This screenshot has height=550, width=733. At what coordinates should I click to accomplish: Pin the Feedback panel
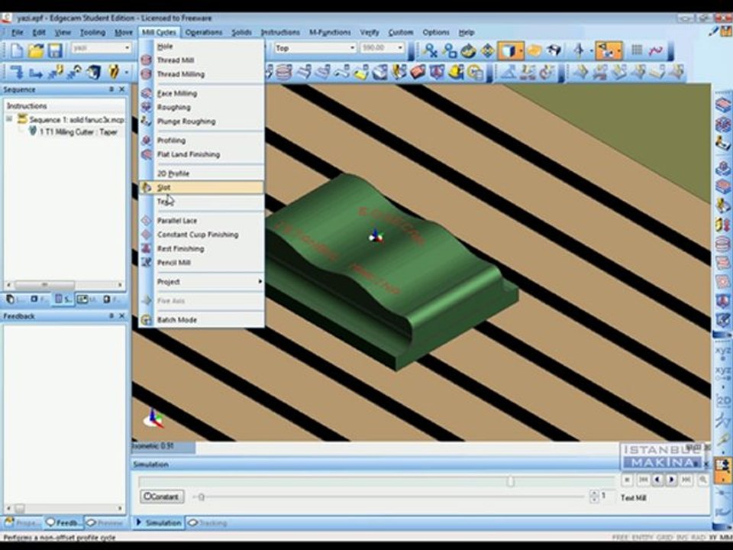[111, 316]
